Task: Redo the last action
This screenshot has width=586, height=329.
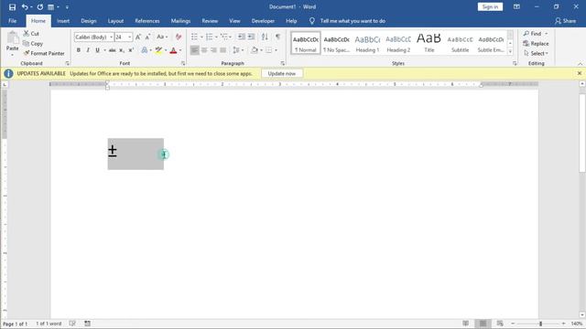Action: click(40, 7)
